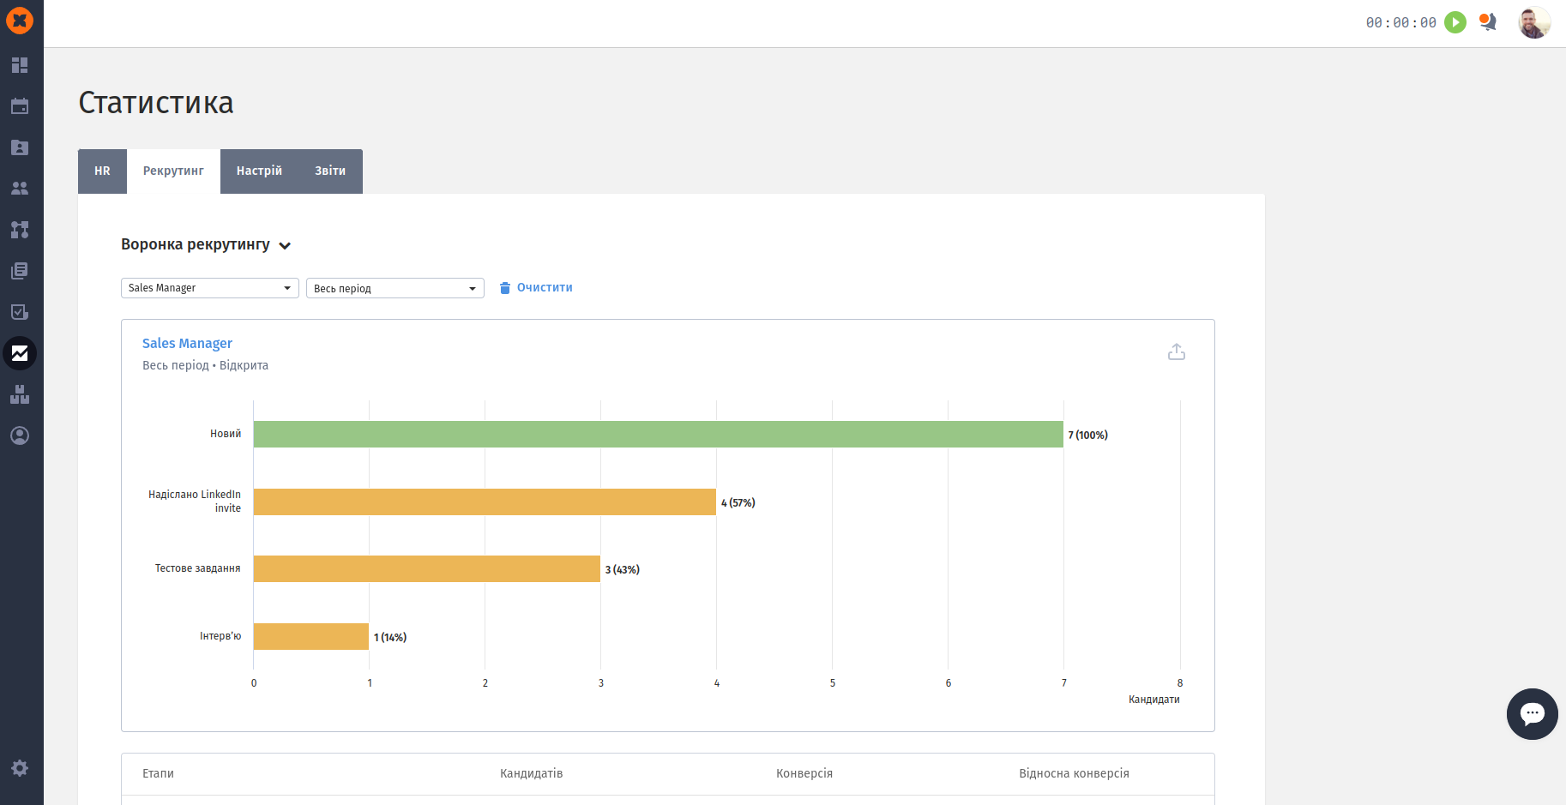The height and width of the screenshot is (805, 1566).
Task: Open the 'Весь період' period dropdown
Action: pyautogui.click(x=395, y=288)
